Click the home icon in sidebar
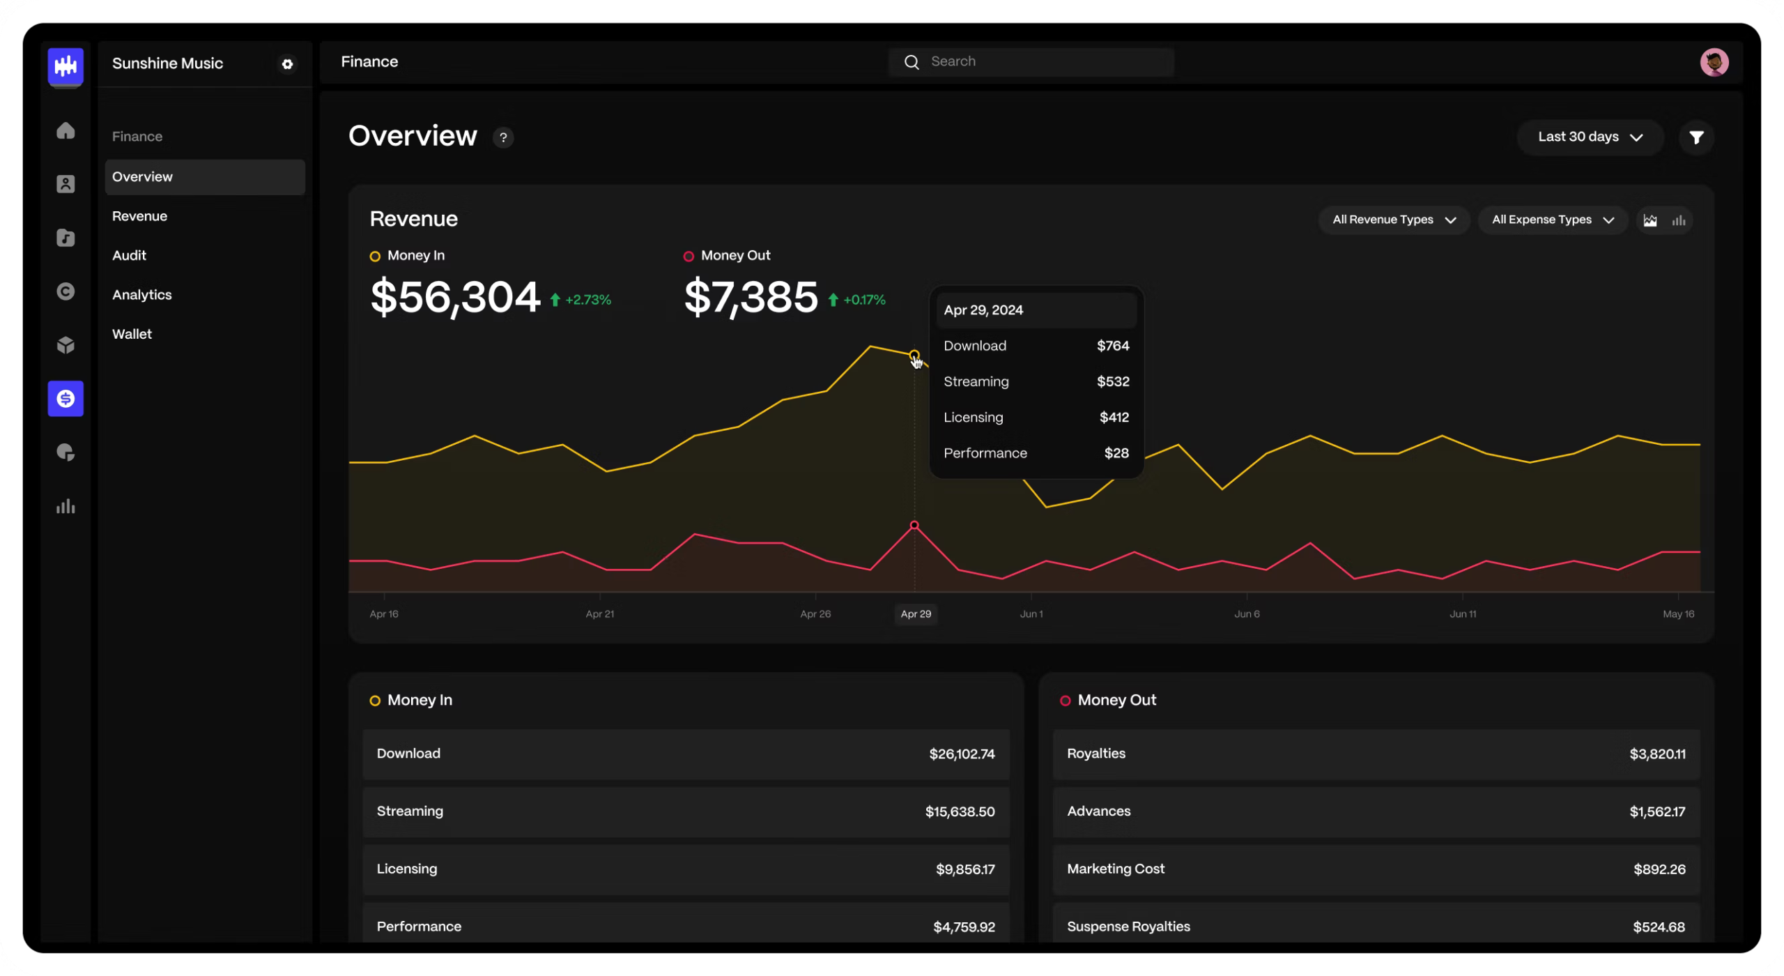The height and width of the screenshot is (976, 1784). click(x=66, y=131)
